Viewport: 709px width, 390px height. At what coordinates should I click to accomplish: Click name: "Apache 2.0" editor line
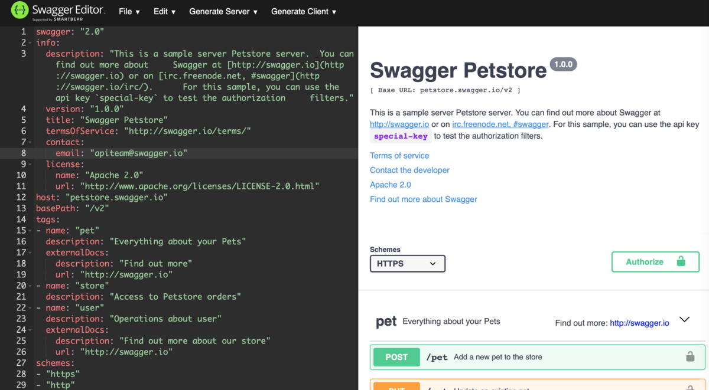(x=99, y=175)
